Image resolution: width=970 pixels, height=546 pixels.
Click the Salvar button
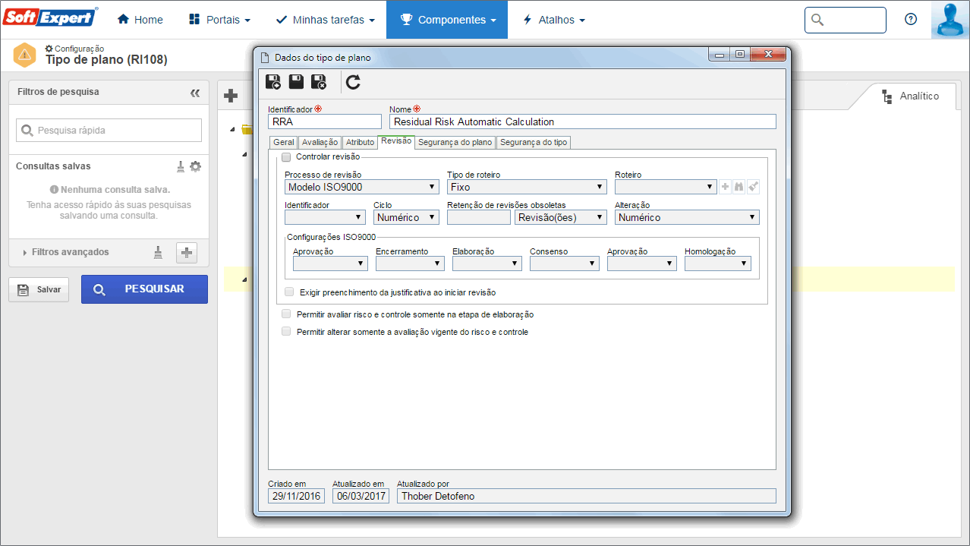[x=39, y=289]
